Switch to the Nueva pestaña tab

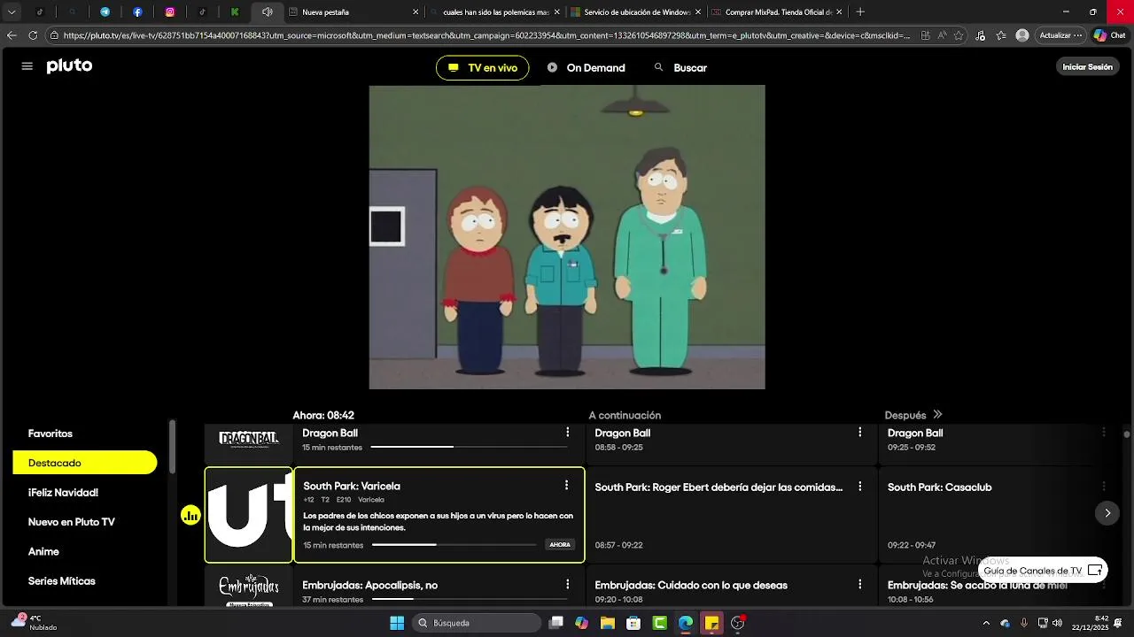point(353,12)
